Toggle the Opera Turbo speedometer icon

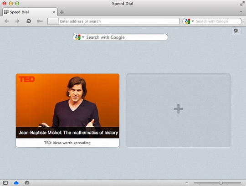point(27,183)
